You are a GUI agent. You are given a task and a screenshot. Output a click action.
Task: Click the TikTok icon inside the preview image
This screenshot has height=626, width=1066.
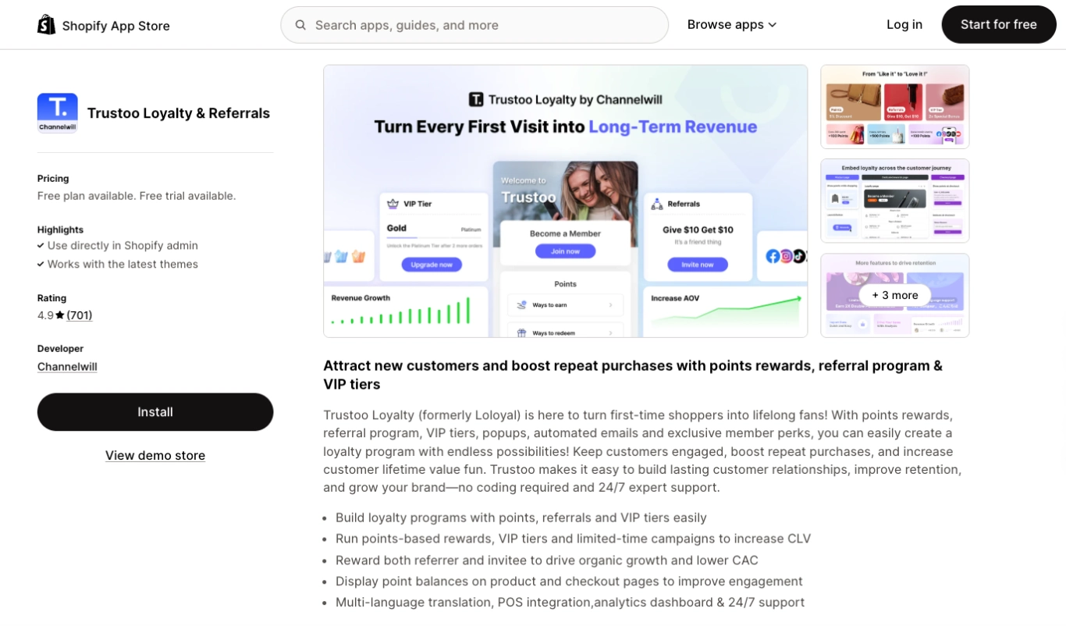[x=799, y=256]
